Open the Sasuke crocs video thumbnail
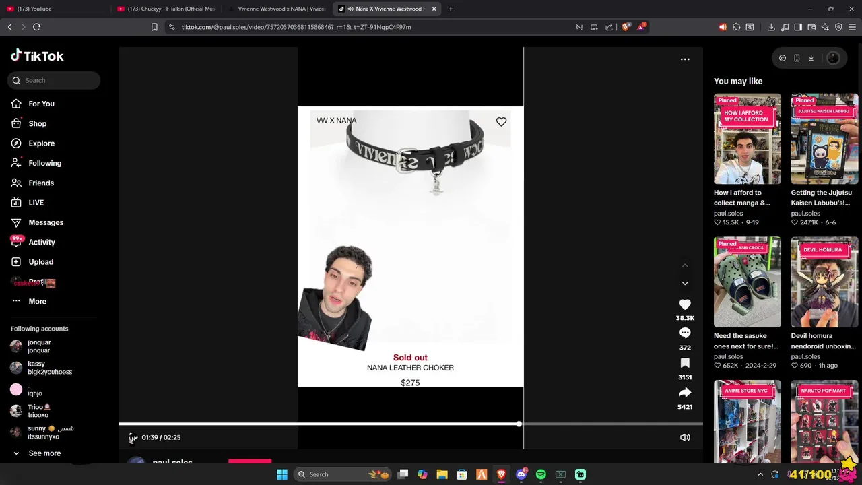Image resolution: width=862 pixels, height=485 pixels. click(748, 282)
